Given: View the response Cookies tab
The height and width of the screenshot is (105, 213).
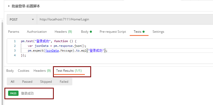Looking at the screenshot, I should coord(23,71).
